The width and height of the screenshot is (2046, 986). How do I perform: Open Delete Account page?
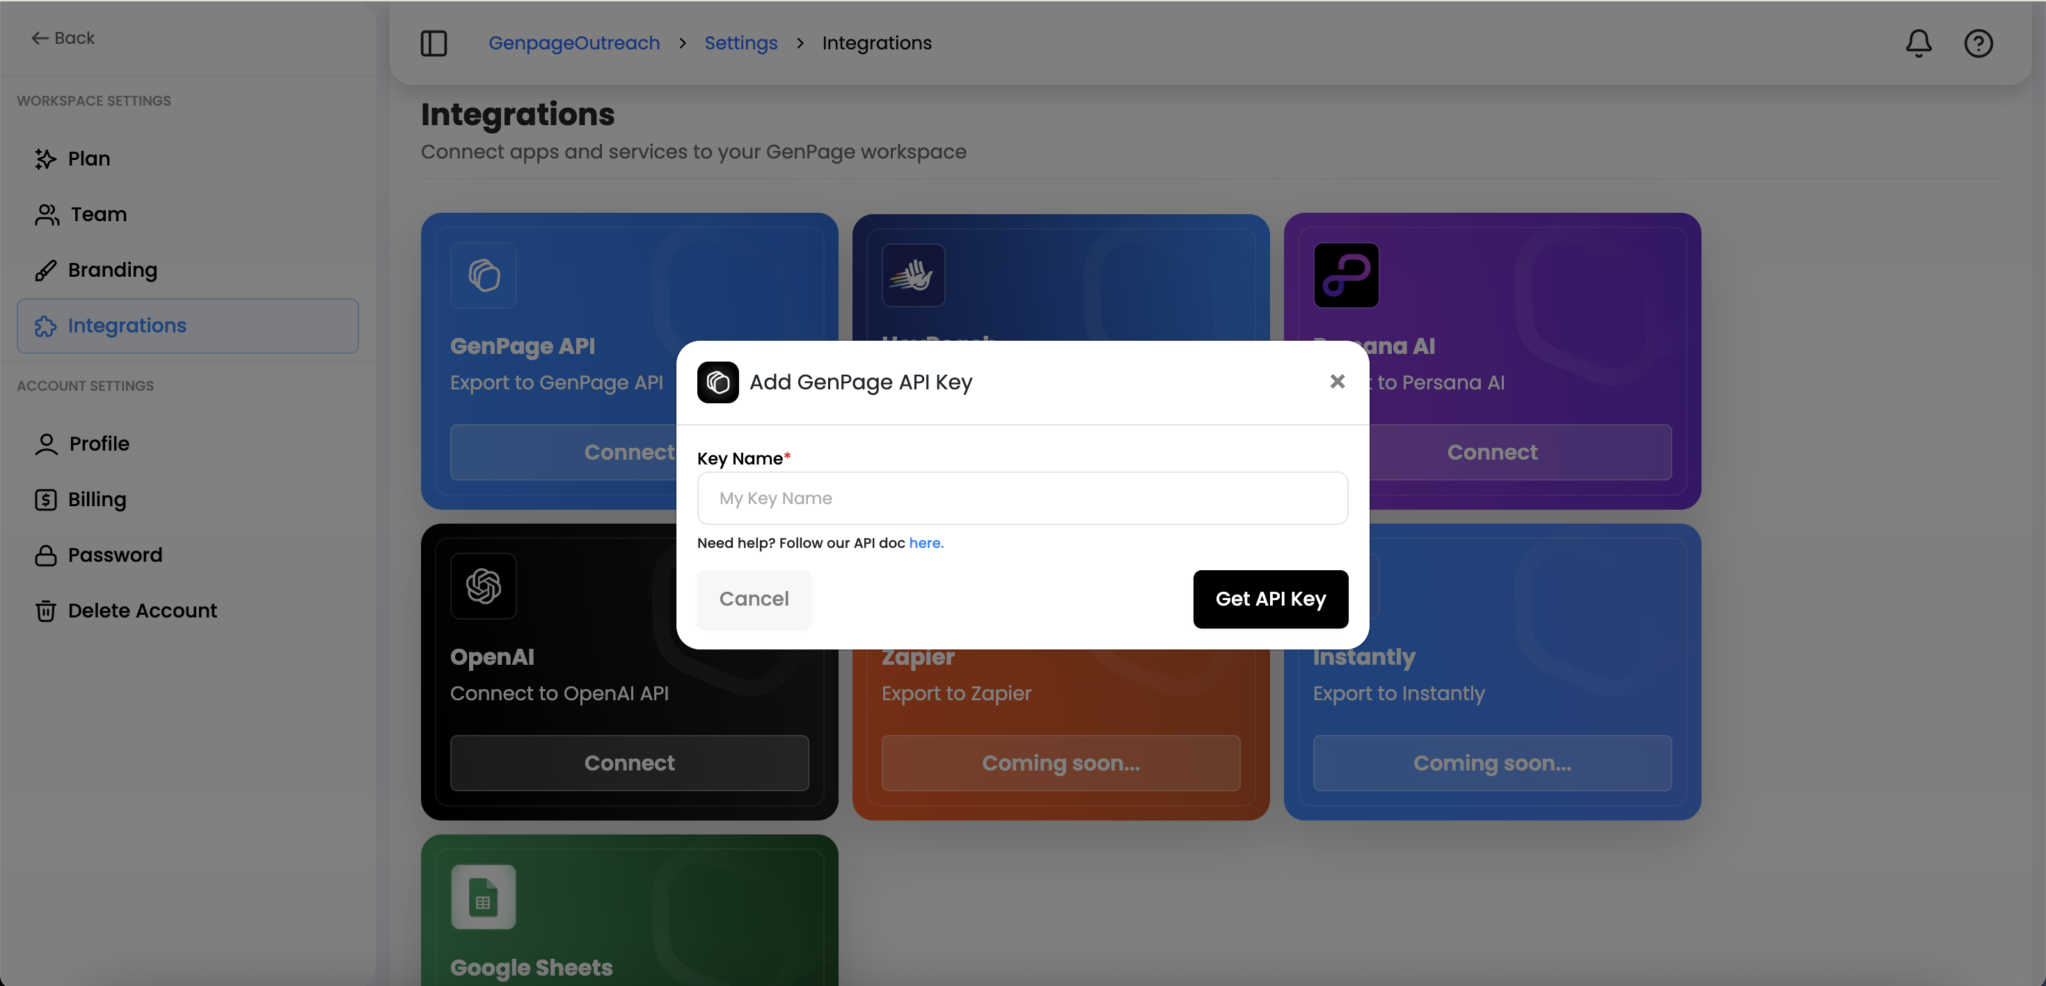point(188,611)
